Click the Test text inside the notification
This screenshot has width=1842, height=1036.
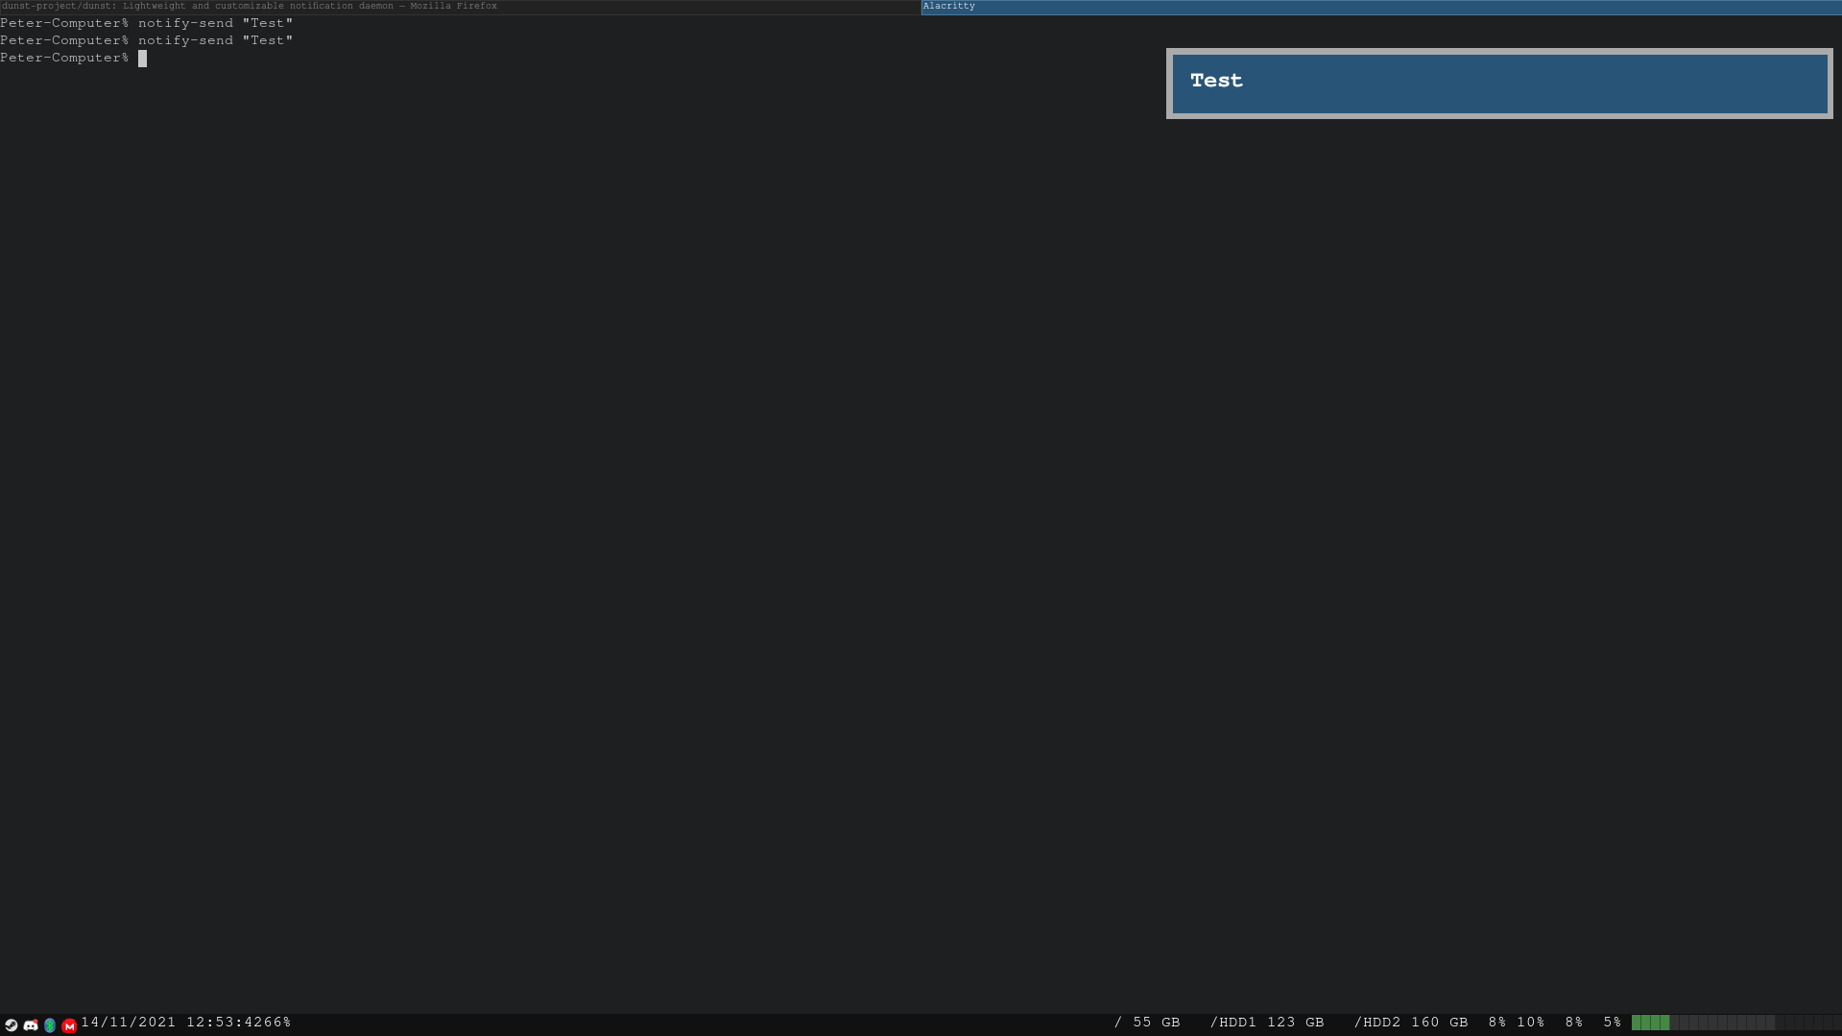[1216, 81]
